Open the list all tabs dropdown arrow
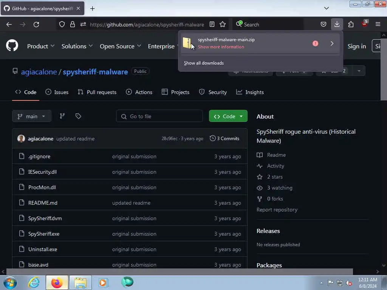 [x=326, y=8]
